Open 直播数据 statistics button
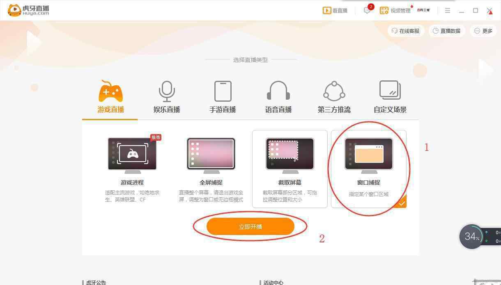This screenshot has height=285, width=501. pos(447,31)
